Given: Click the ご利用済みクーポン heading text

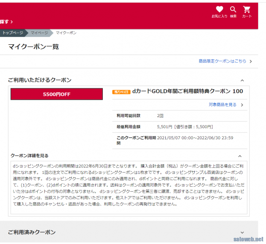Looking at the screenshot, I should (32, 232).
